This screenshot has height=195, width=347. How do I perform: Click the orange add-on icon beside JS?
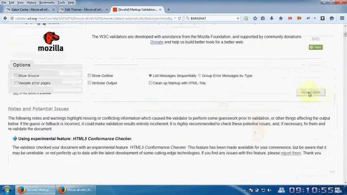click(x=299, y=18)
